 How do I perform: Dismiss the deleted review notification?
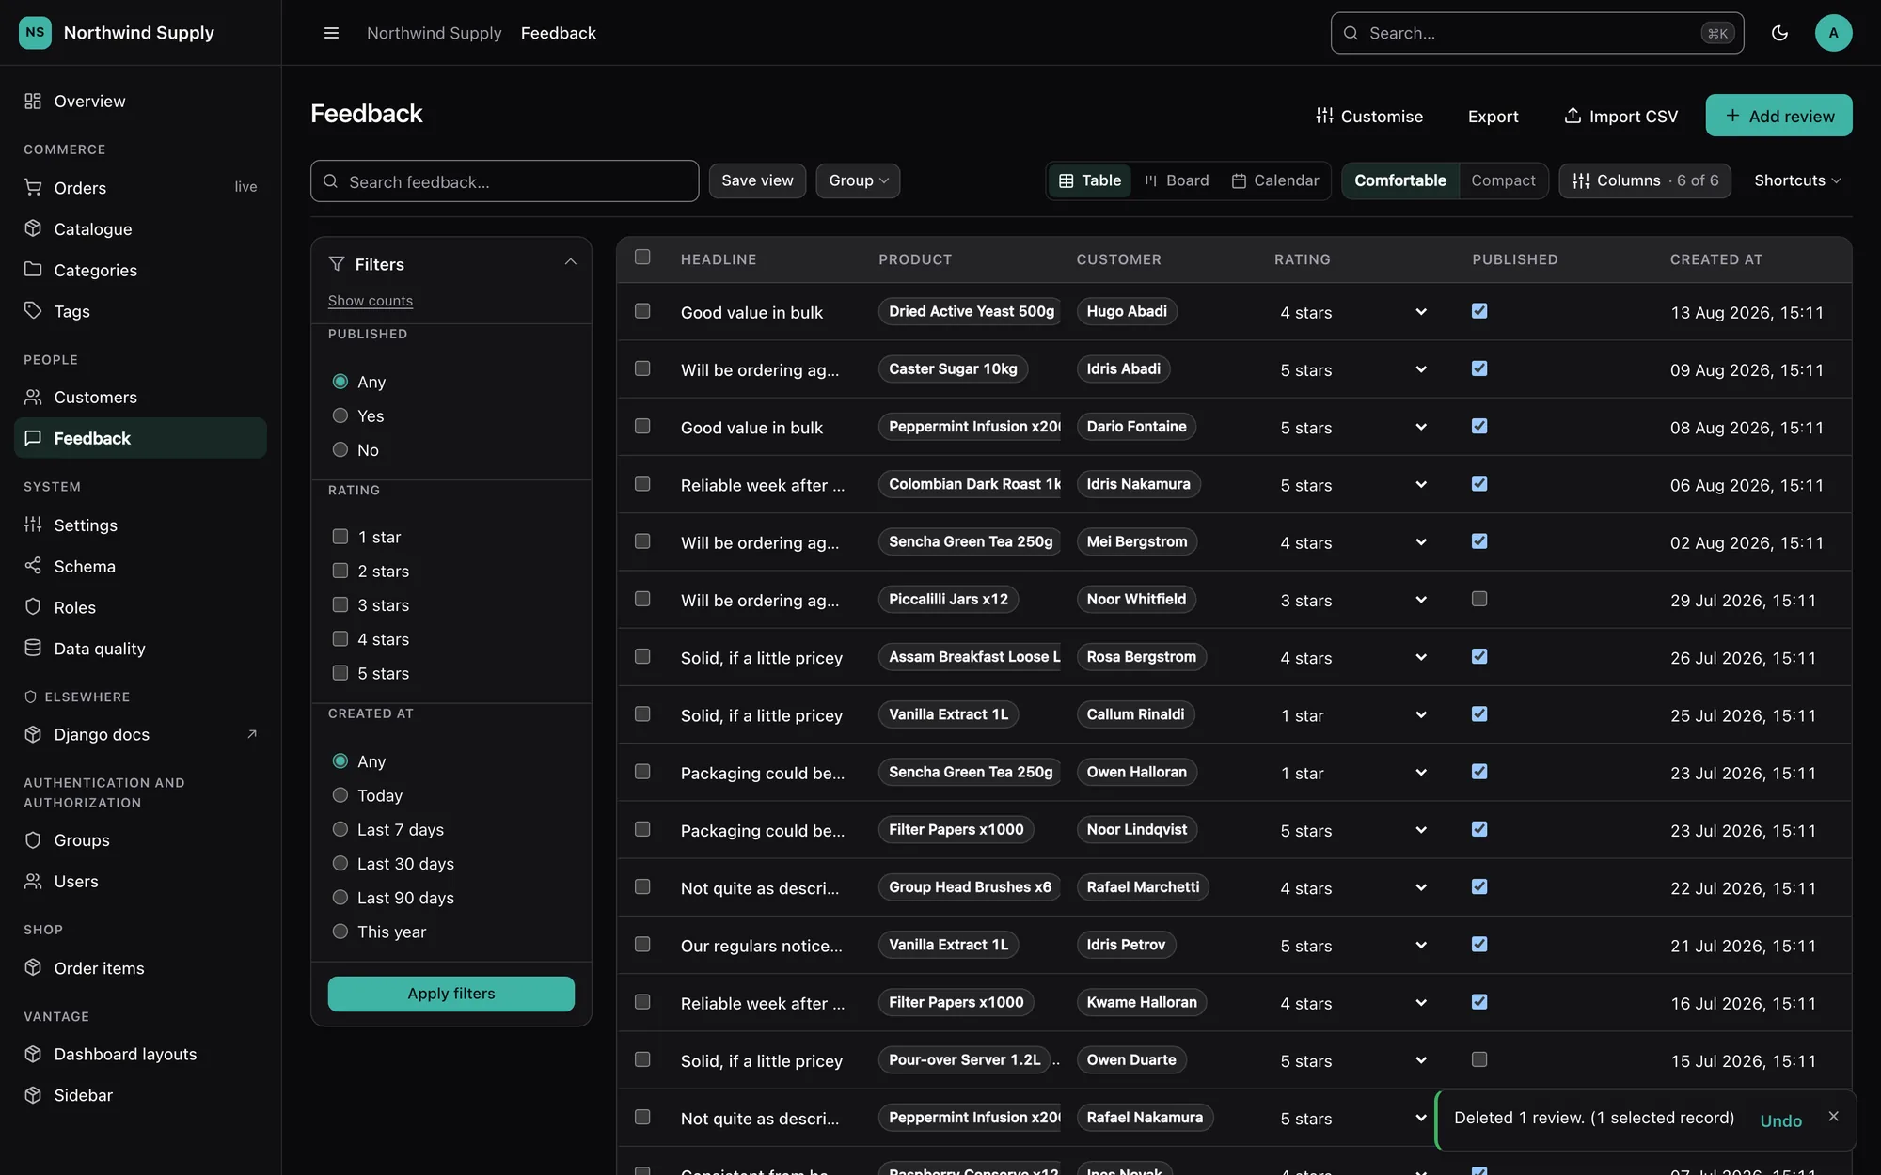pyautogui.click(x=1833, y=1117)
